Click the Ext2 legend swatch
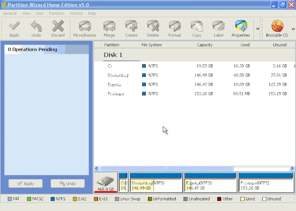Screen dimensions: 296x211 (x=75, y=199)
